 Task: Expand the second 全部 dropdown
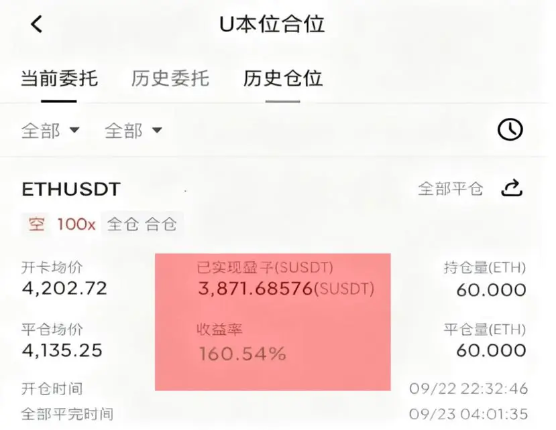coord(133,131)
